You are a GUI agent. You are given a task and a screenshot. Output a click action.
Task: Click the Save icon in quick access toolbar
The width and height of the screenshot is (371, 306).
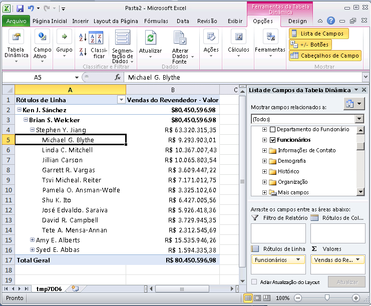(20, 9)
